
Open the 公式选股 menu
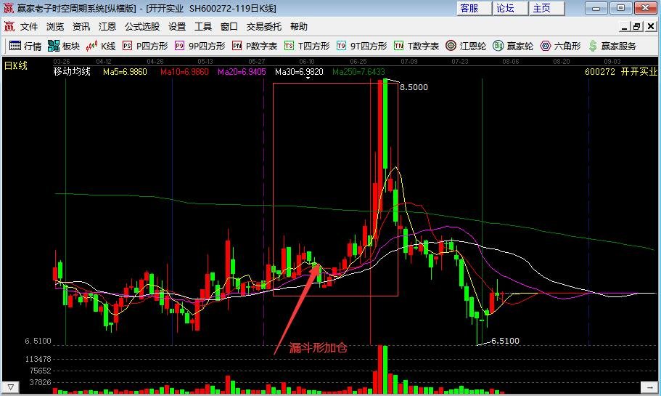(x=142, y=27)
